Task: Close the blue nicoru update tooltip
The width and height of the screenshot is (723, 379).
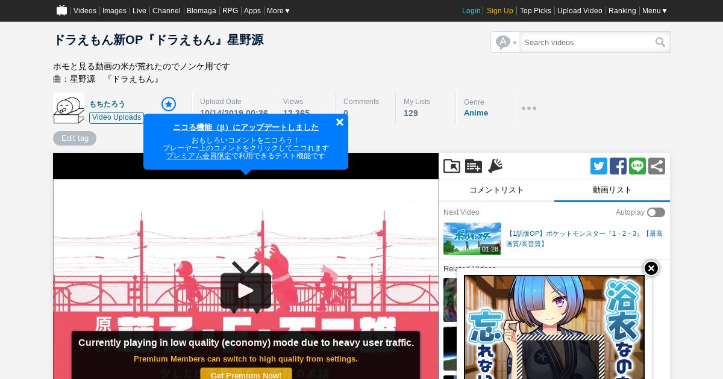Action: tap(340, 122)
